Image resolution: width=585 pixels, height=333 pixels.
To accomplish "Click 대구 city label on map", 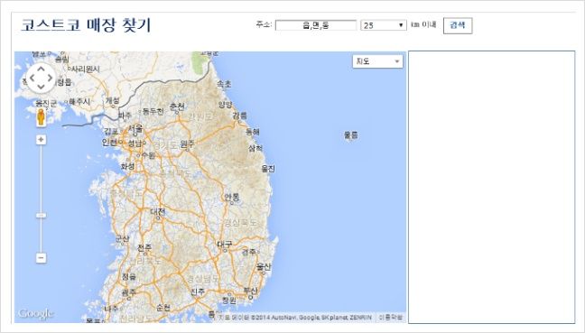I will pyautogui.click(x=225, y=245).
